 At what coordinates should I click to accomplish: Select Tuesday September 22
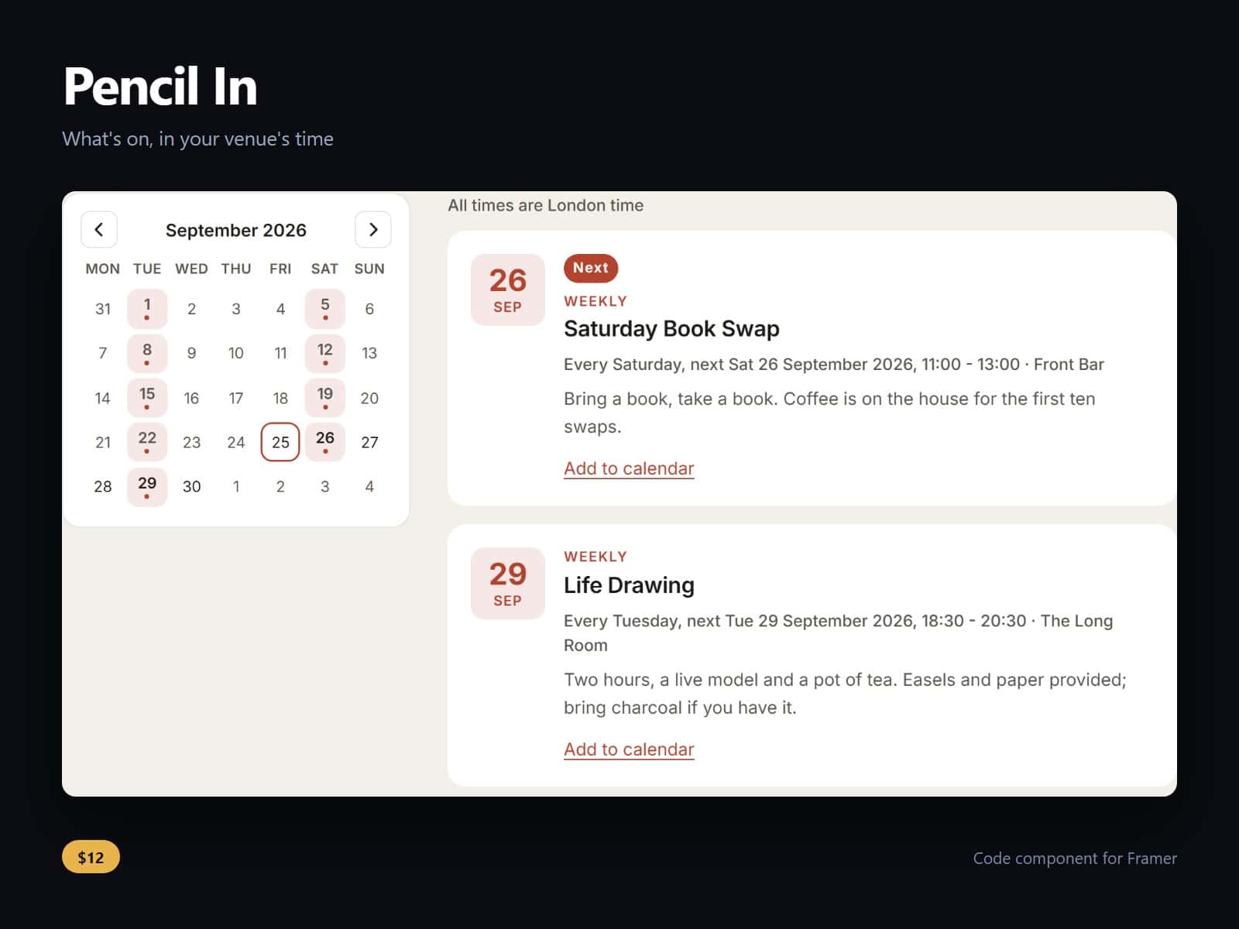(x=147, y=442)
